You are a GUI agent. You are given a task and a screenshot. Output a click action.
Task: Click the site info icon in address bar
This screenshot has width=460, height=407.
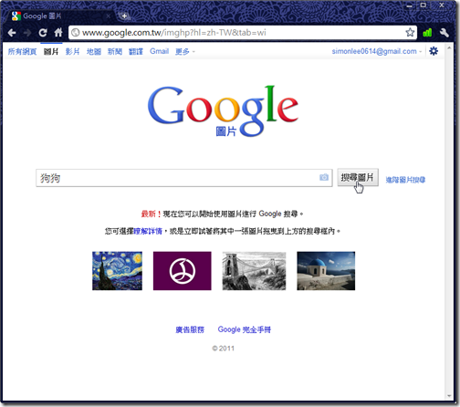[x=76, y=33]
